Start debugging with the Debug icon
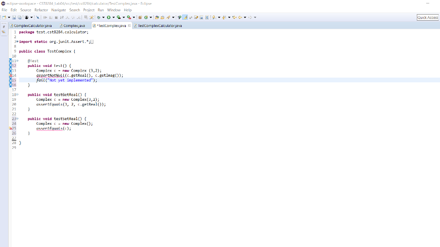The image size is (440, 247). pyautogui.click(x=98, y=17)
